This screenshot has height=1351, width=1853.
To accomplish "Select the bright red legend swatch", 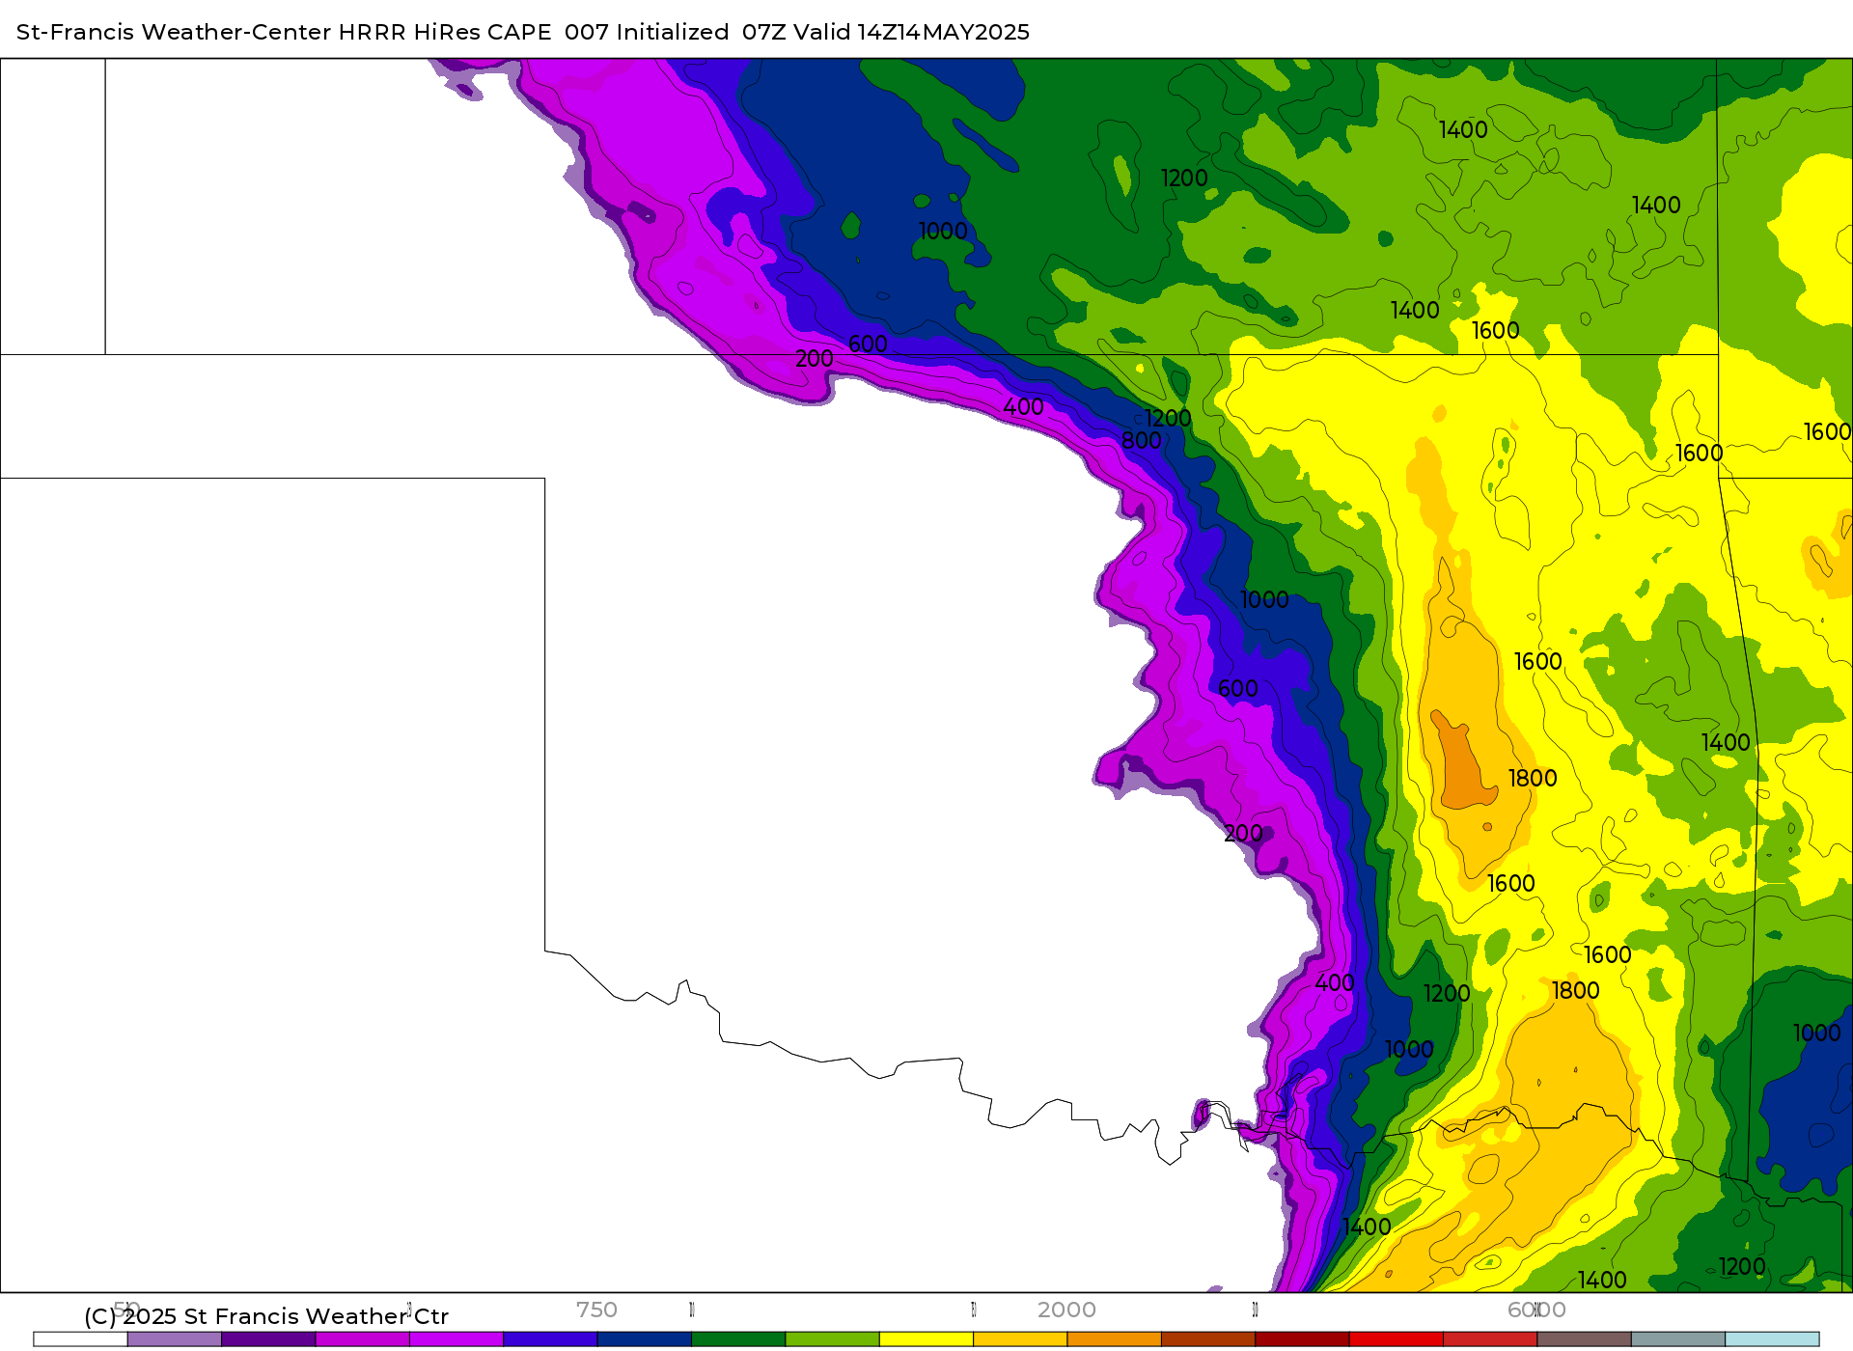I will [1397, 1339].
